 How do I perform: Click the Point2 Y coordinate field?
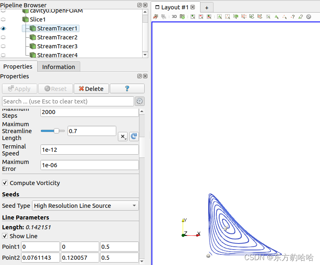(80, 258)
